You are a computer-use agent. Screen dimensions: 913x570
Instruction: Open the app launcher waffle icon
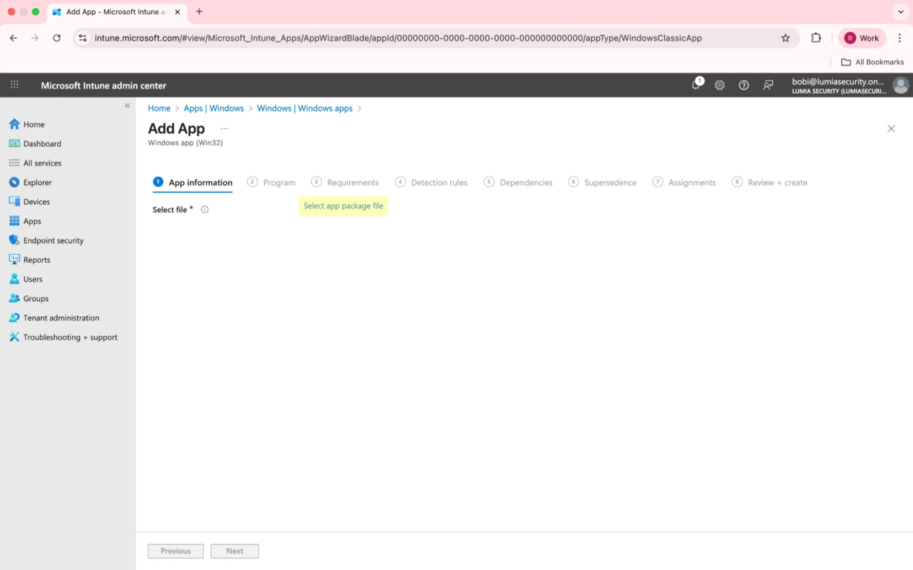pos(14,85)
